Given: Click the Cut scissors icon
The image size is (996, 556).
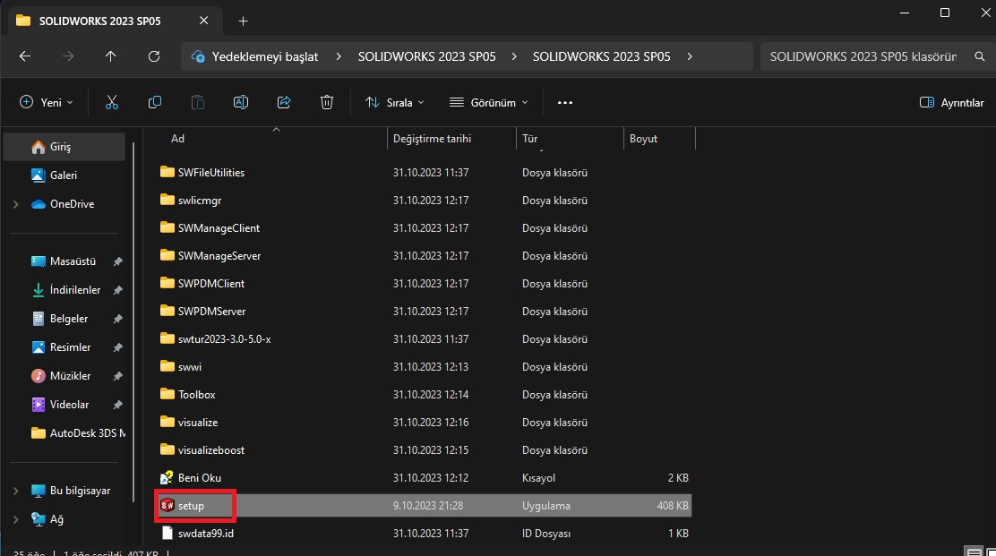Looking at the screenshot, I should pyautogui.click(x=112, y=103).
